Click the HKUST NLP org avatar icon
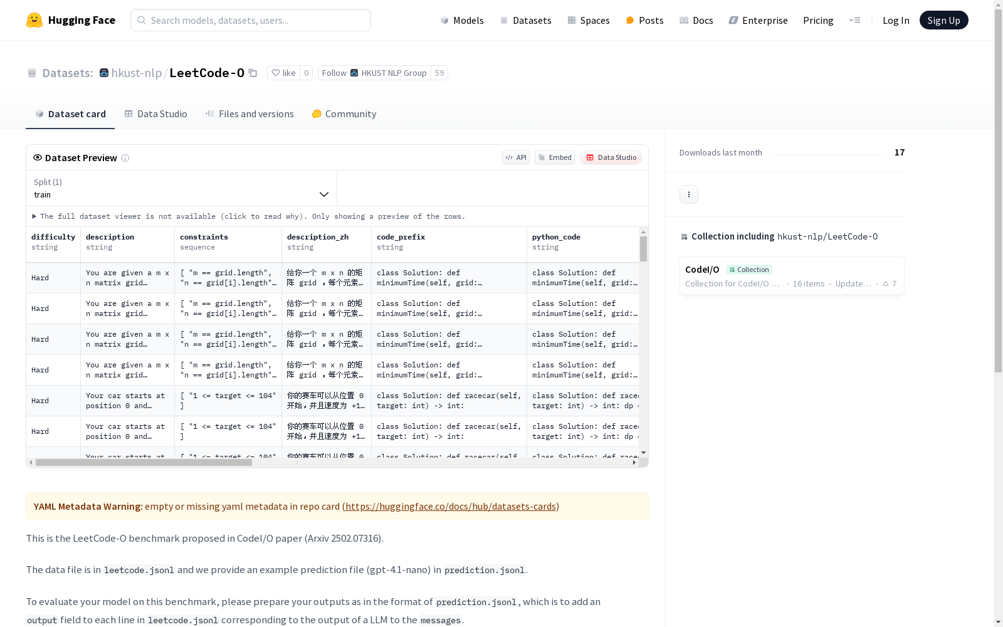 pos(104,73)
